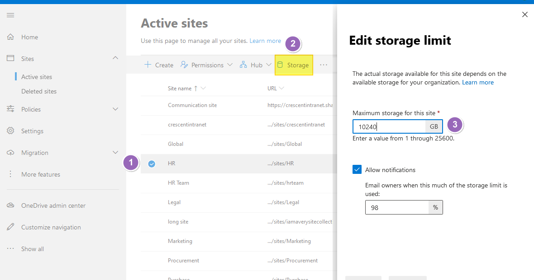Image resolution: width=534 pixels, height=280 pixels.
Task: Click the hamburger navigation menu icon
Action: pyautogui.click(x=10, y=15)
